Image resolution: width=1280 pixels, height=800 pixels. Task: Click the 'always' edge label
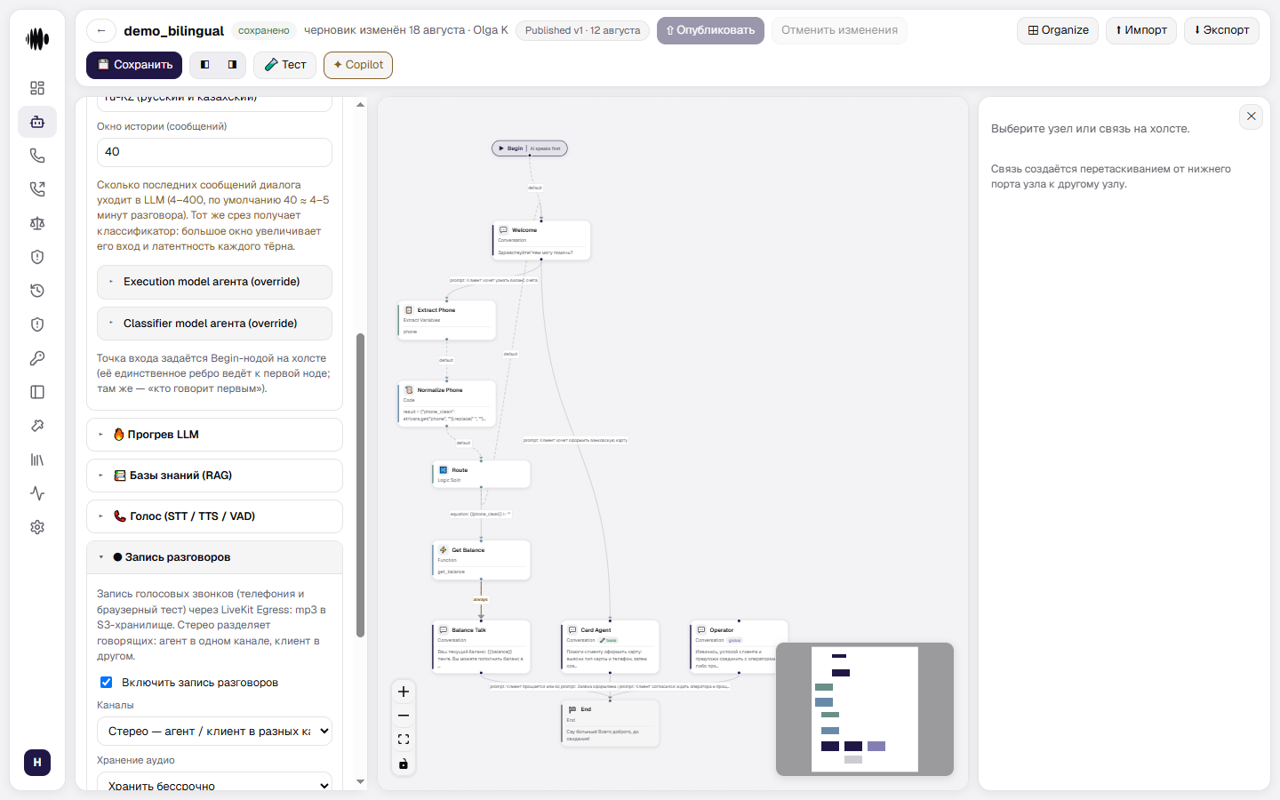pyautogui.click(x=481, y=599)
